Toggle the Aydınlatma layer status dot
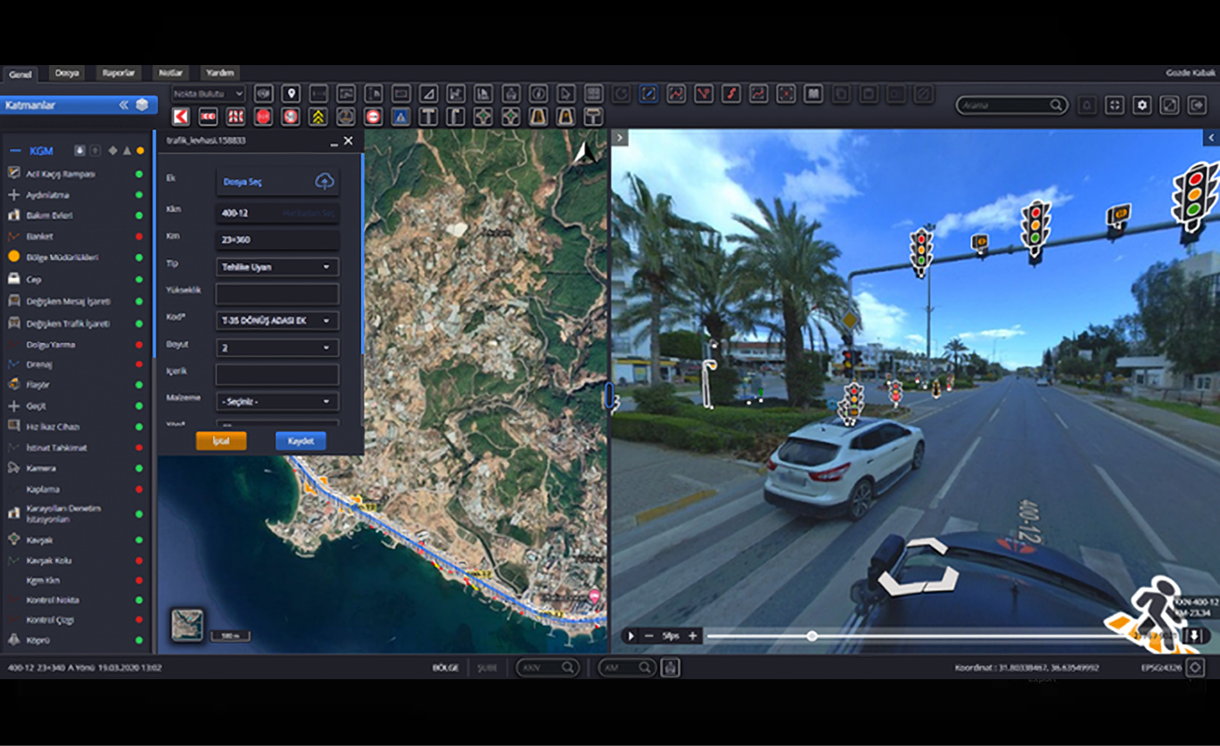Screen dimensions: 1220x746 tap(139, 195)
